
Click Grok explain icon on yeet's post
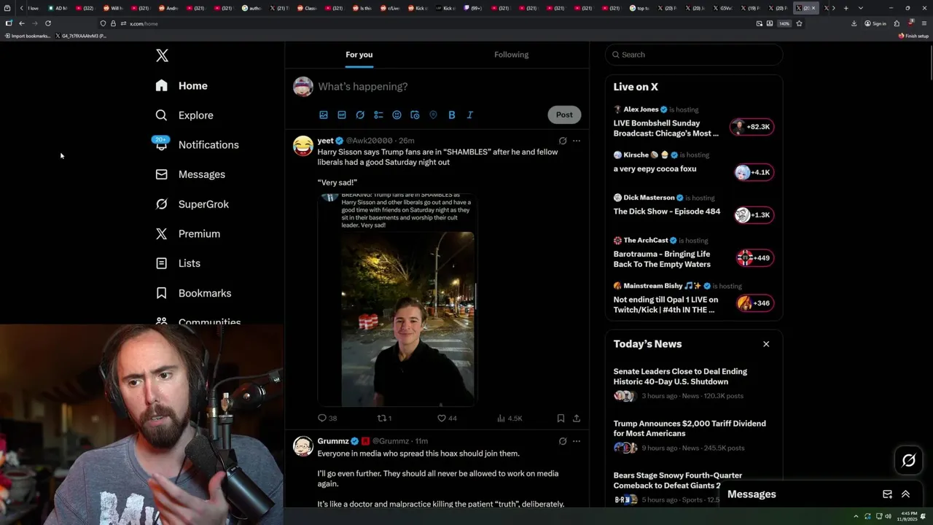coord(563,141)
